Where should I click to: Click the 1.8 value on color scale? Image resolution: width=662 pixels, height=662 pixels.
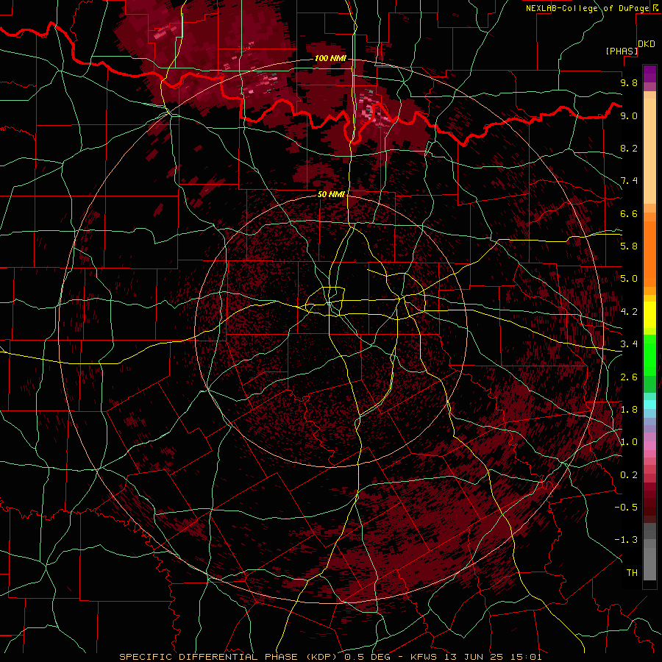[x=629, y=410]
